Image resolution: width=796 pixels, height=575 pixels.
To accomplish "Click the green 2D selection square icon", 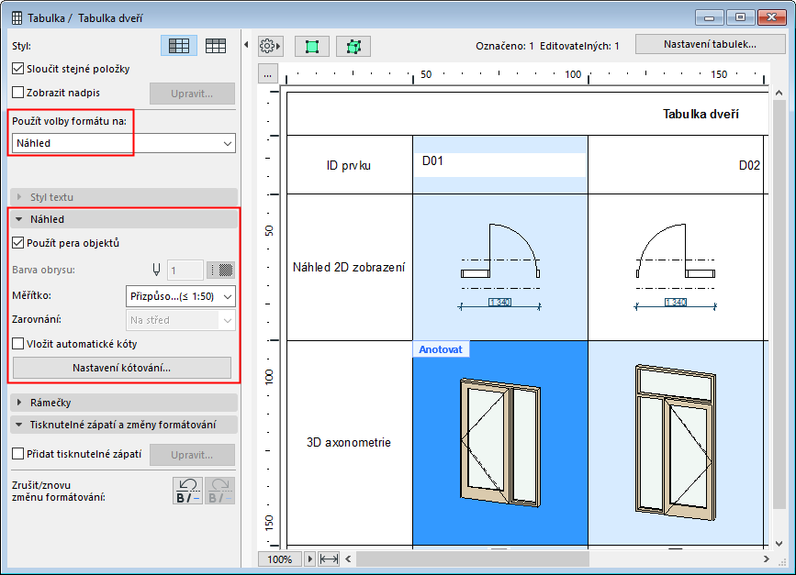I will point(312,45).
